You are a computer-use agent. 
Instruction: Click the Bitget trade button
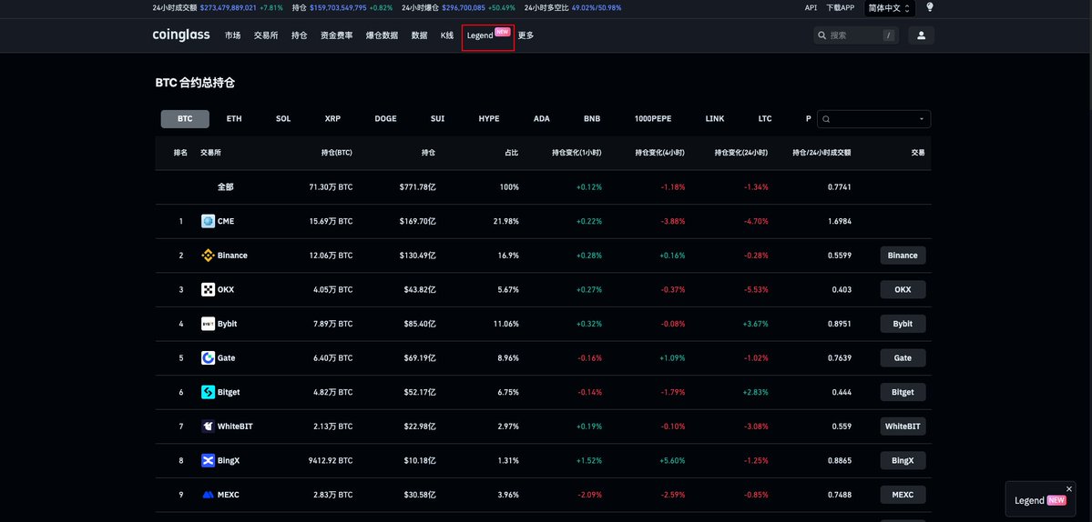[903, 392]
